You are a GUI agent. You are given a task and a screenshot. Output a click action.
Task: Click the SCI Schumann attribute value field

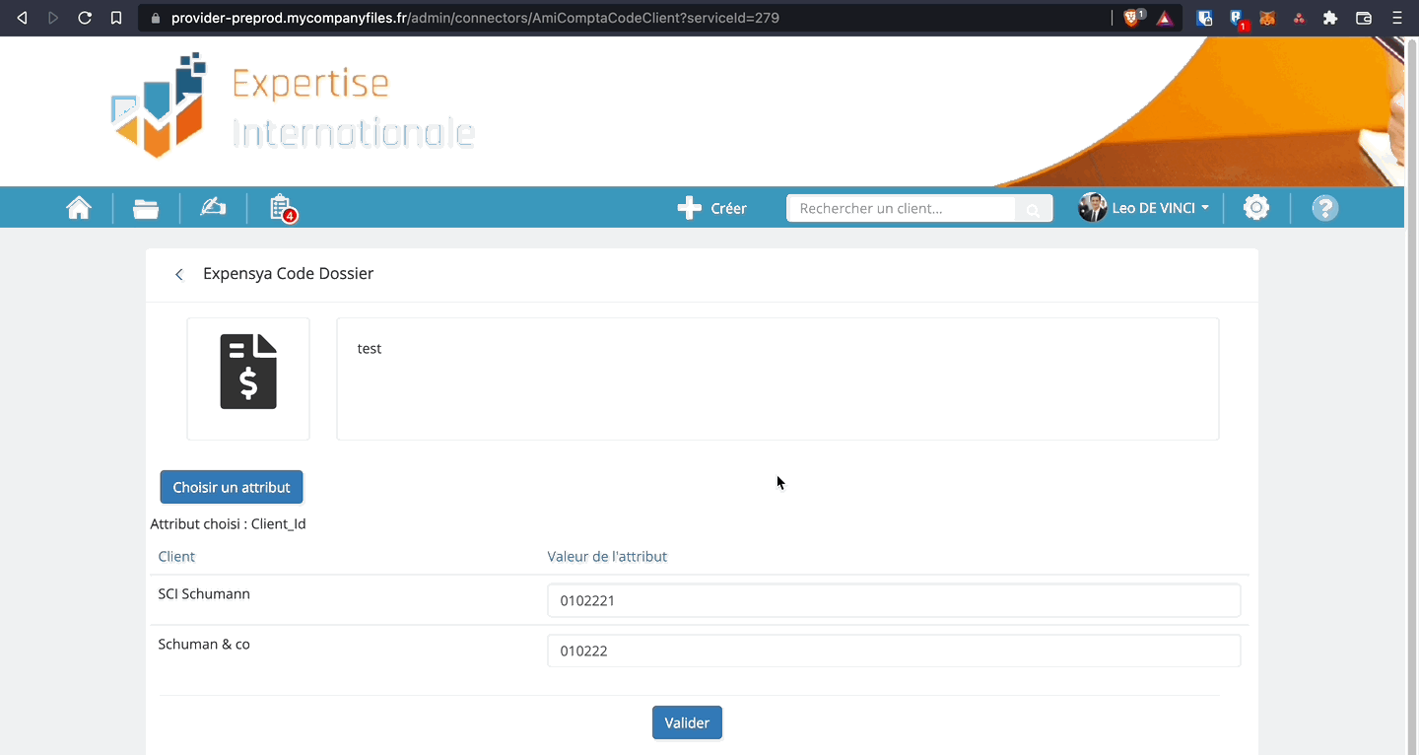tap(893, 600)
